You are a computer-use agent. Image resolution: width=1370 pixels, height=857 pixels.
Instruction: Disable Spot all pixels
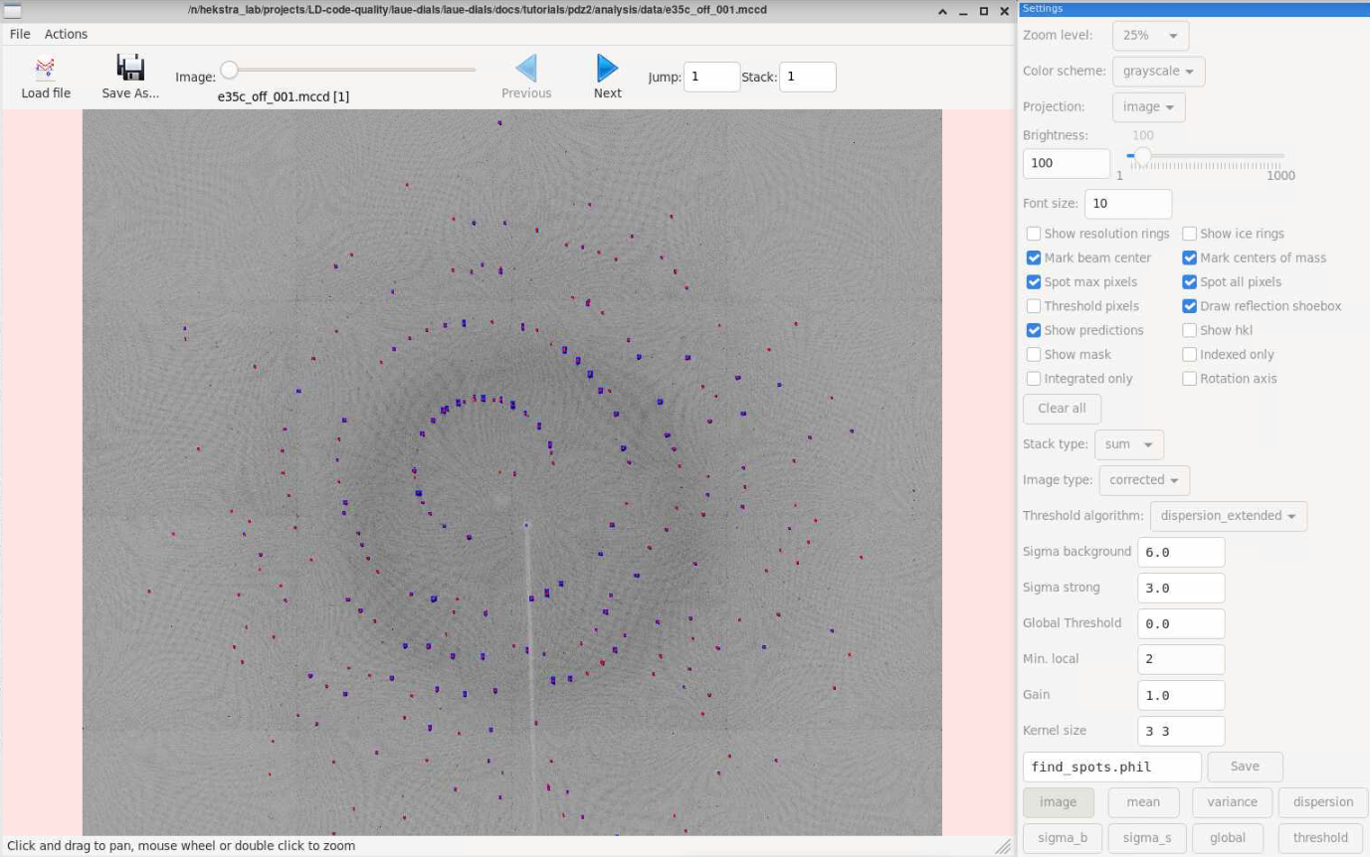click(x=1190, y=281)
